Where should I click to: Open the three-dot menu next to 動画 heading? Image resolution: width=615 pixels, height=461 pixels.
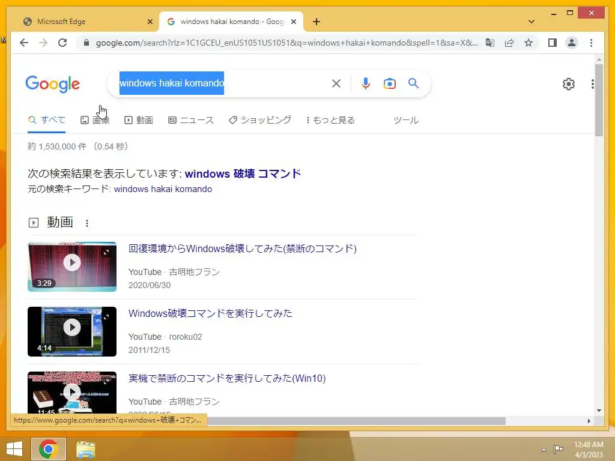[x=87, y=223]
